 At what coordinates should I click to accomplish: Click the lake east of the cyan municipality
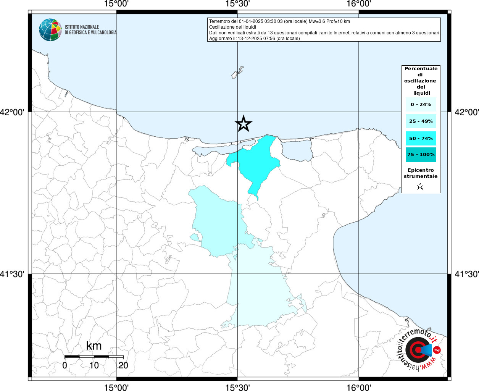tap(297, 150)
